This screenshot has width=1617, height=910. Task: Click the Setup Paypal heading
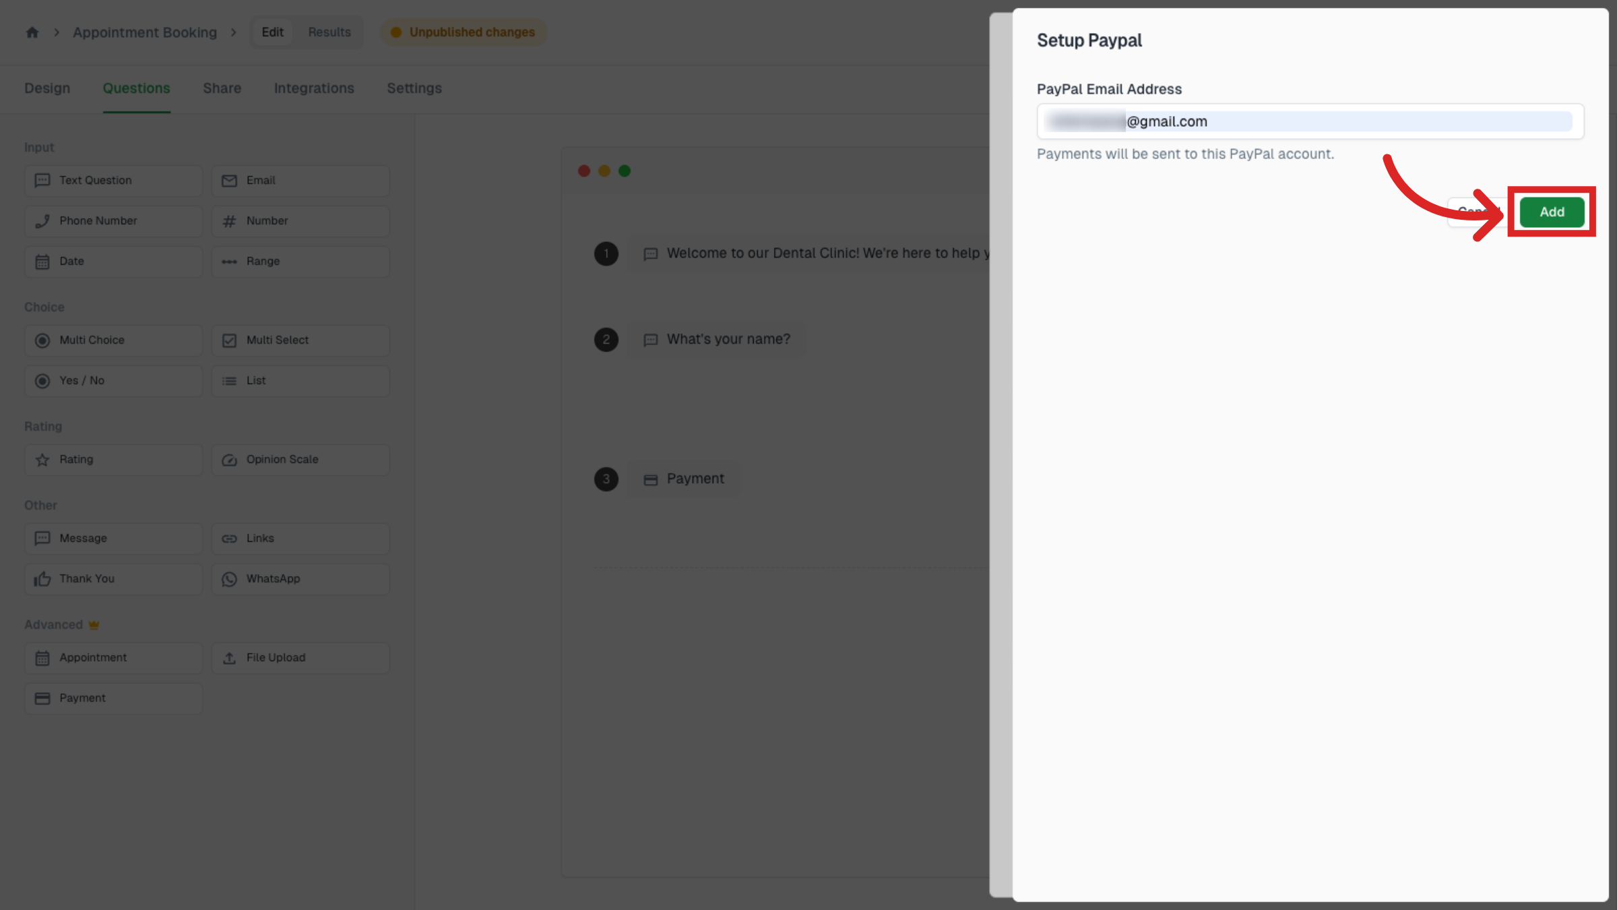coord(1089,40)
